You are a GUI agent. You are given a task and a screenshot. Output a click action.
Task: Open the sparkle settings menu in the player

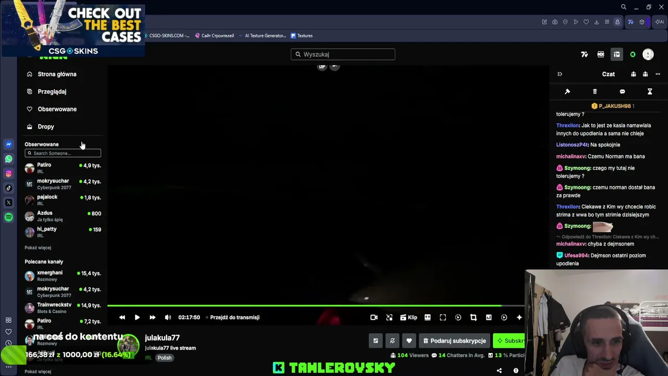519,318
